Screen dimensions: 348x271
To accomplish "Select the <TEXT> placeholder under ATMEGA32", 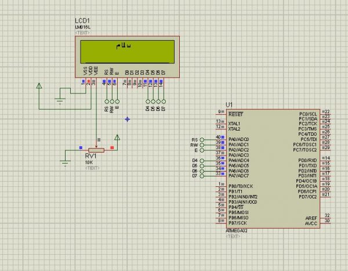I will (233, 236).
